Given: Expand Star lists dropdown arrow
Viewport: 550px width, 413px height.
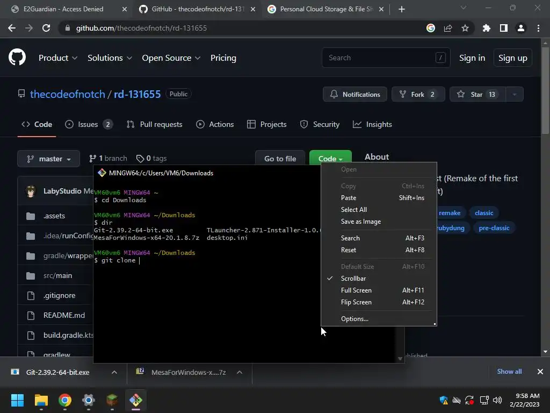Looking at the screenshot, I should click(515, 94).
